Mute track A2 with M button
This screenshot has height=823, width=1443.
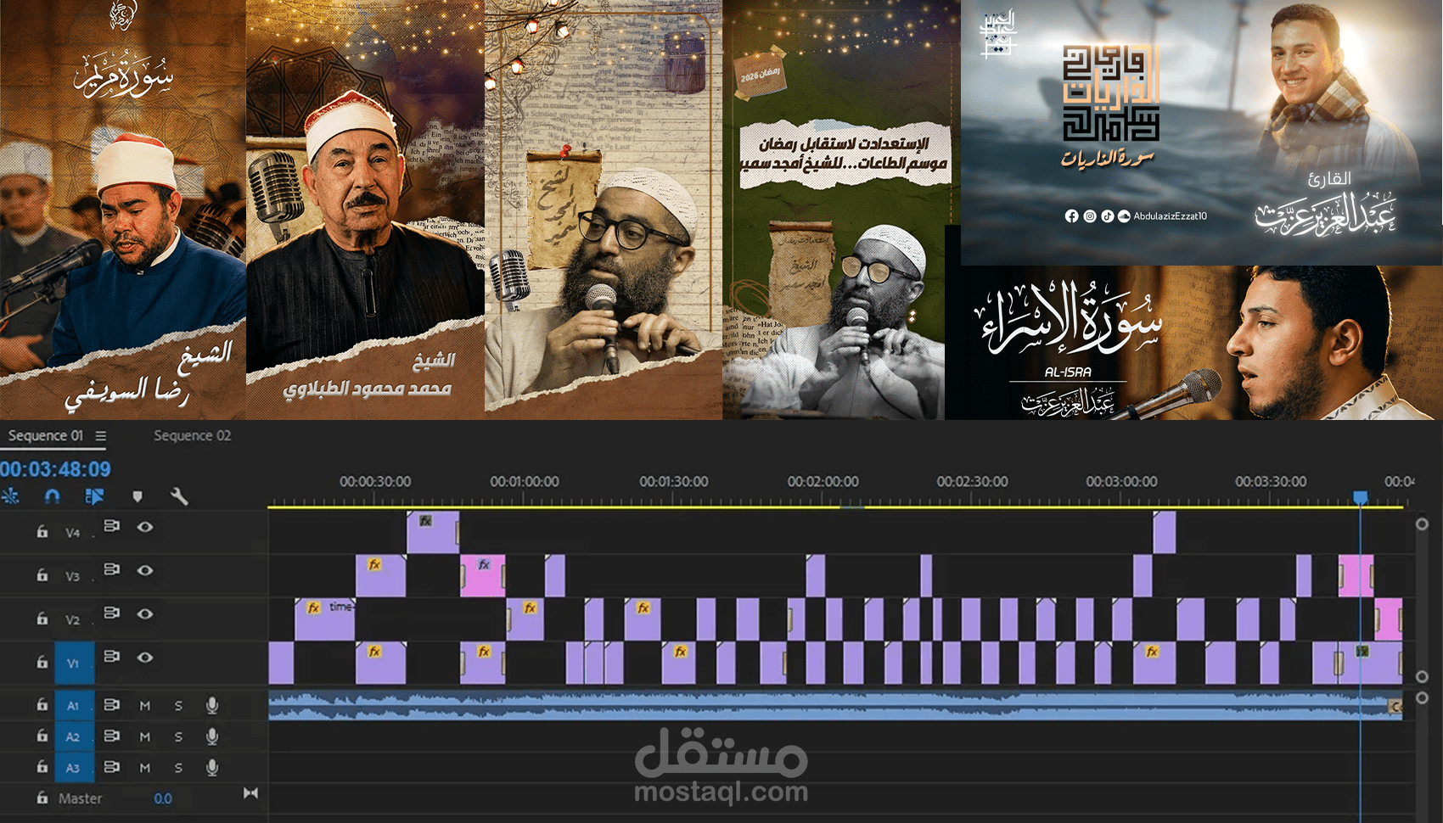(x=145, y=736)
